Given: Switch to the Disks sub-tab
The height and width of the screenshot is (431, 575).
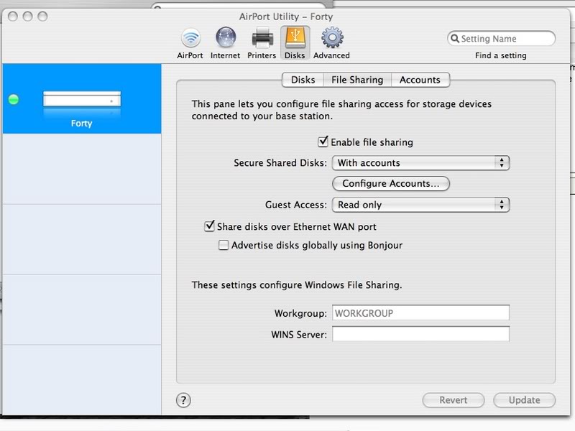Looking at the screenshot, I should pos(303,80).
